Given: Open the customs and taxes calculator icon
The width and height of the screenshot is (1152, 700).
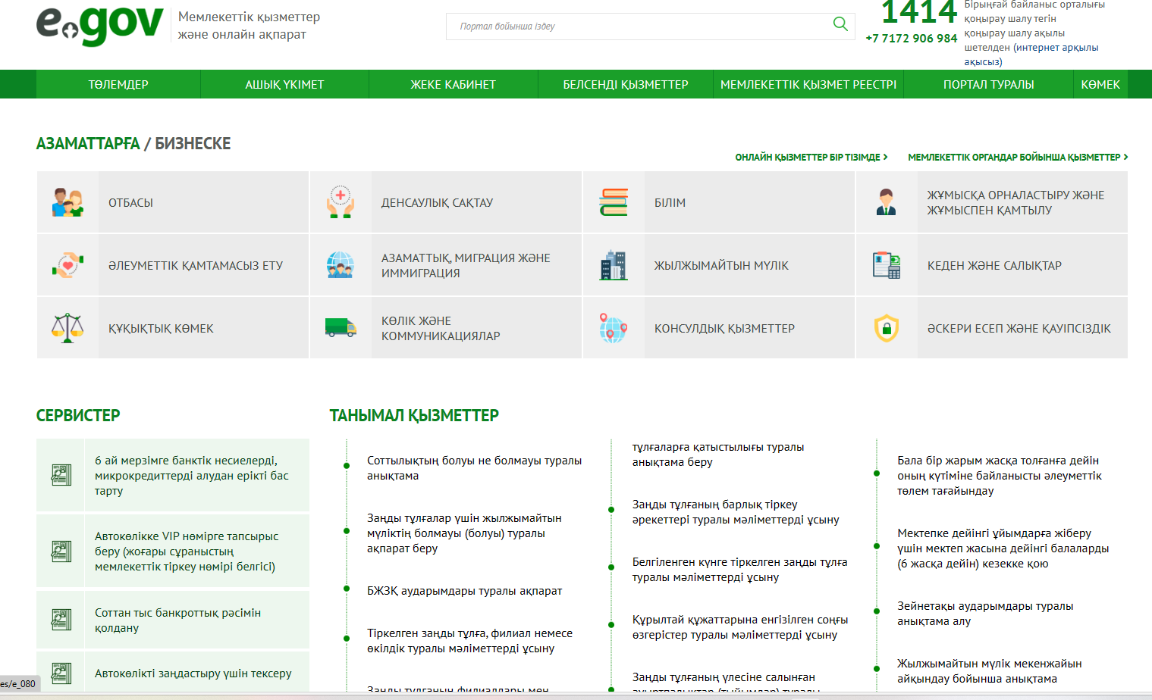Looking at the screenshot, I should pos(887,265).
